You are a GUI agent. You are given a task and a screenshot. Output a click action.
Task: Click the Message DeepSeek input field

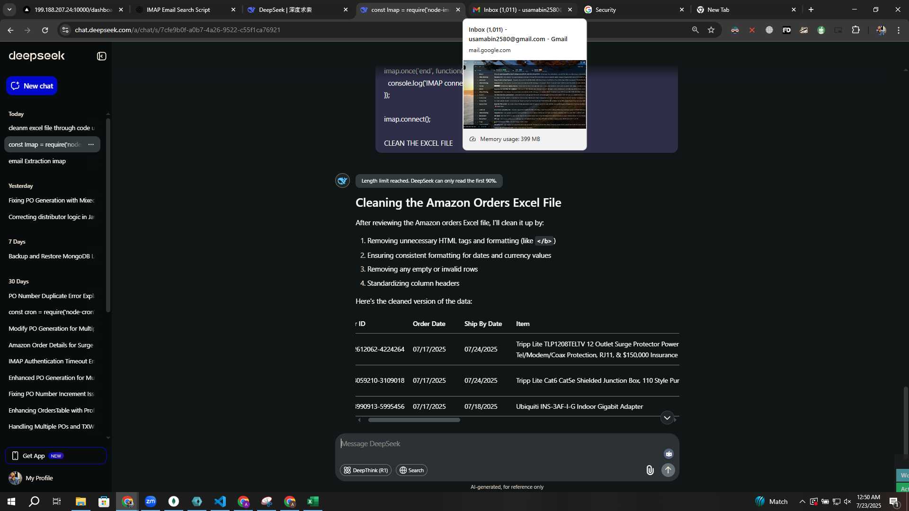pos(497,444)
